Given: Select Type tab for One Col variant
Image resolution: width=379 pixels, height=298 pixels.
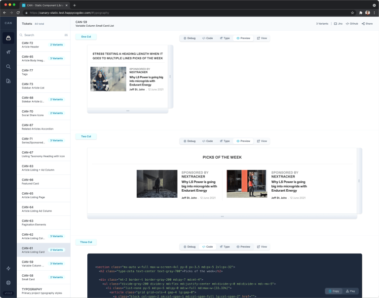Looking at the screenshot, I should coord(225,38).
